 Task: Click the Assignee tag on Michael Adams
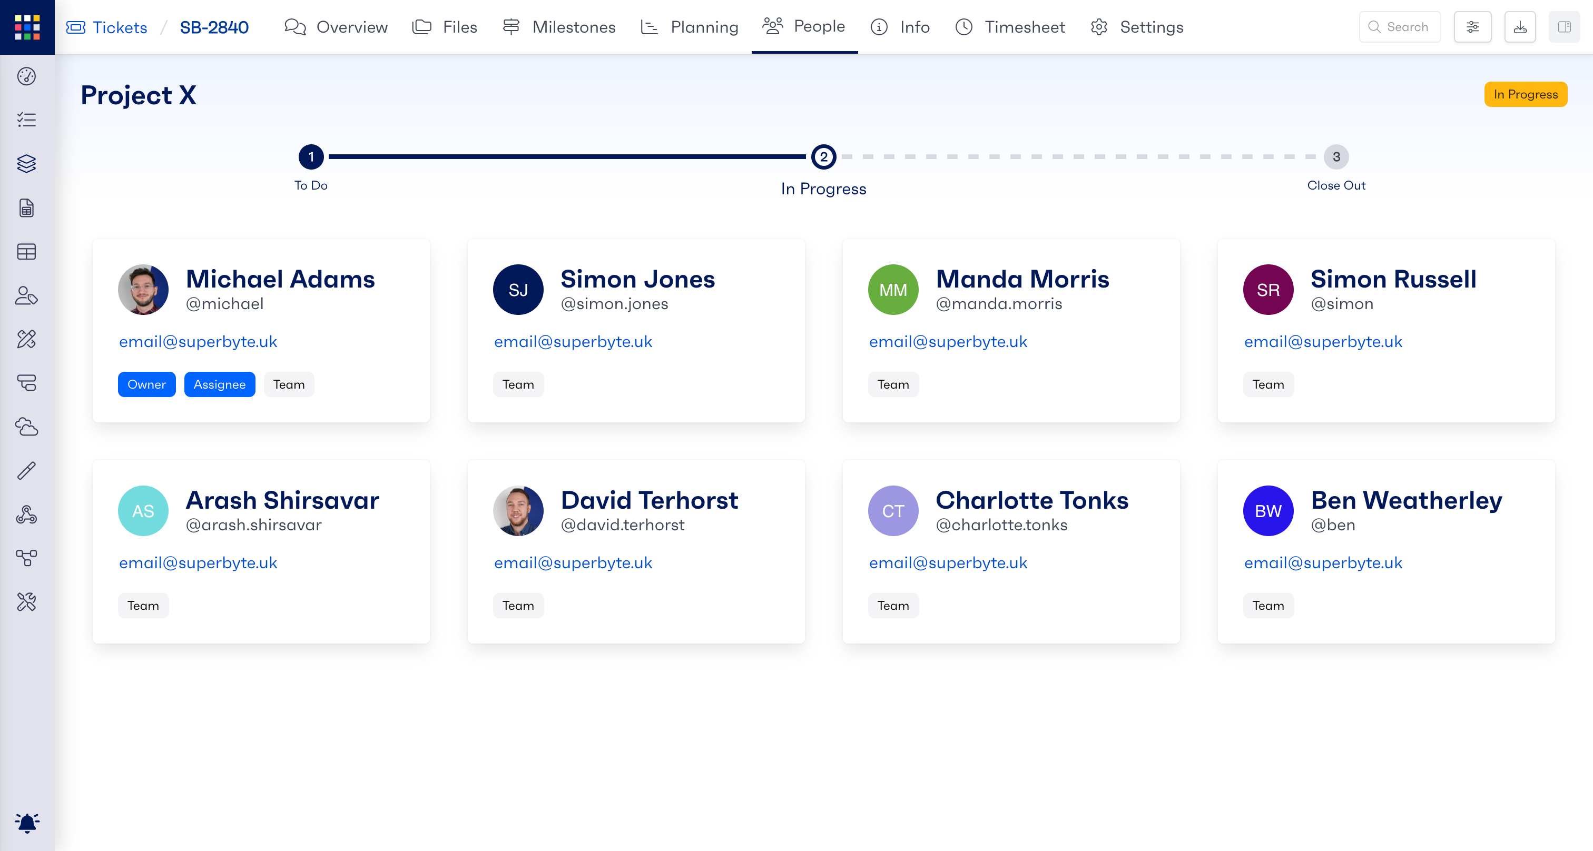220,384
